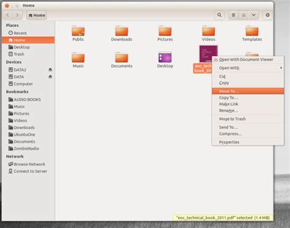Click the Home path bar button
Screen dimensions: 290x228
pyautogui.click(x=37, y=15)
